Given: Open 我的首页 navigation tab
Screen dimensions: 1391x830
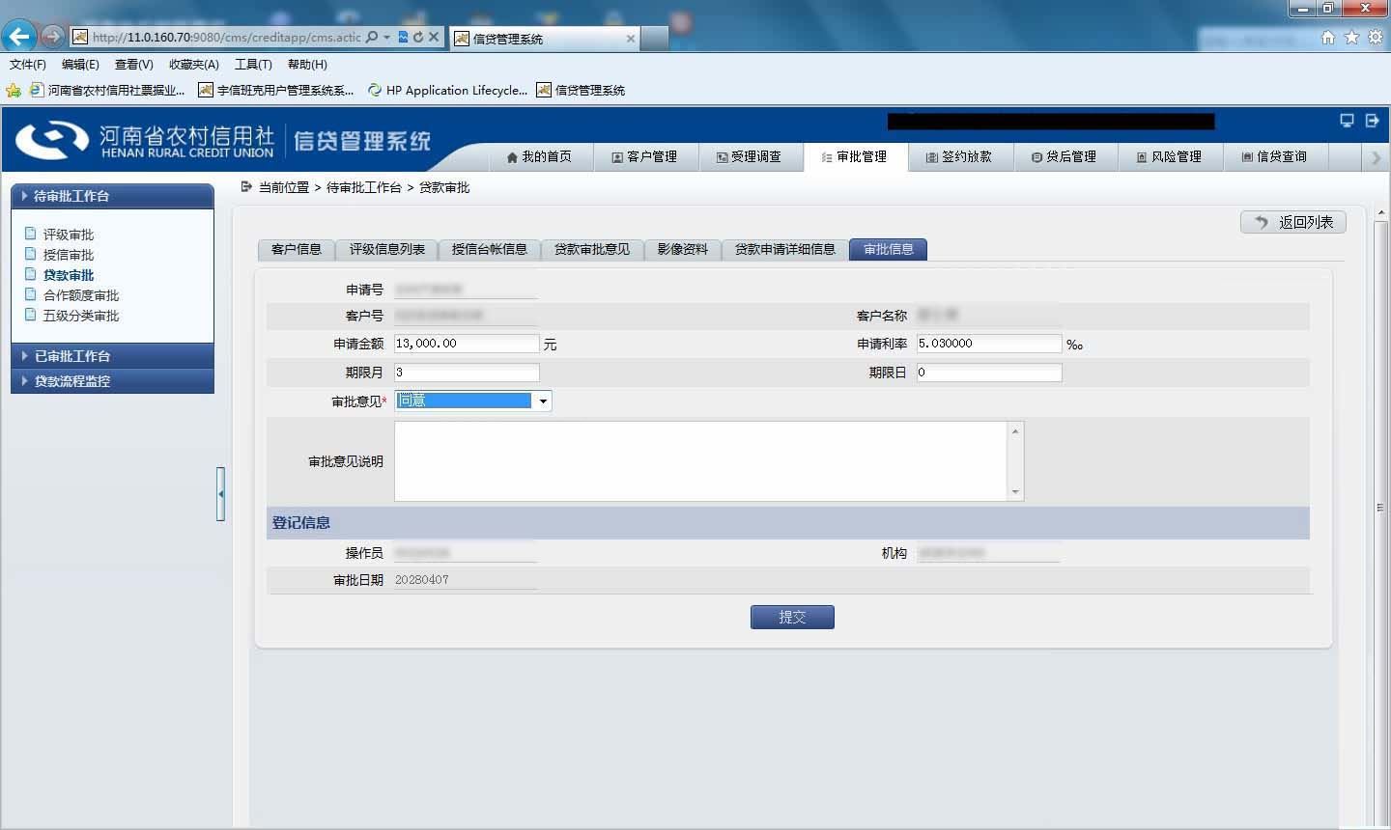Looking at the screenshot, I should 539,156.
